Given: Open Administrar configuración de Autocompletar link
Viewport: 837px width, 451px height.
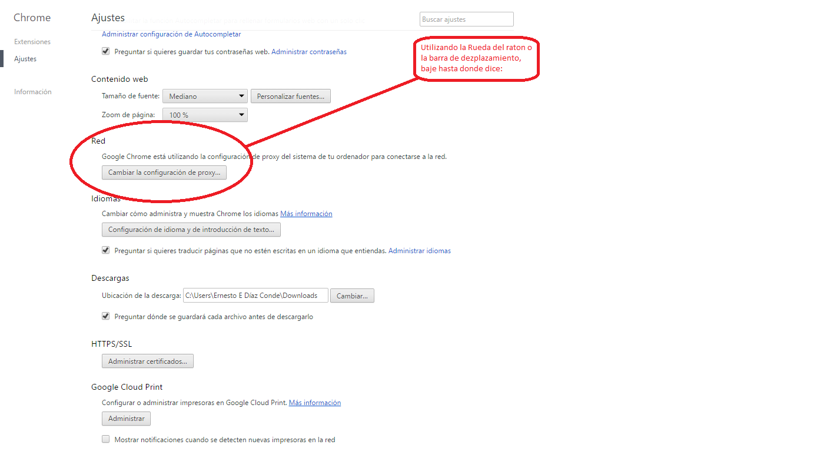Looking at the screenshot, I should pos(171,34).
